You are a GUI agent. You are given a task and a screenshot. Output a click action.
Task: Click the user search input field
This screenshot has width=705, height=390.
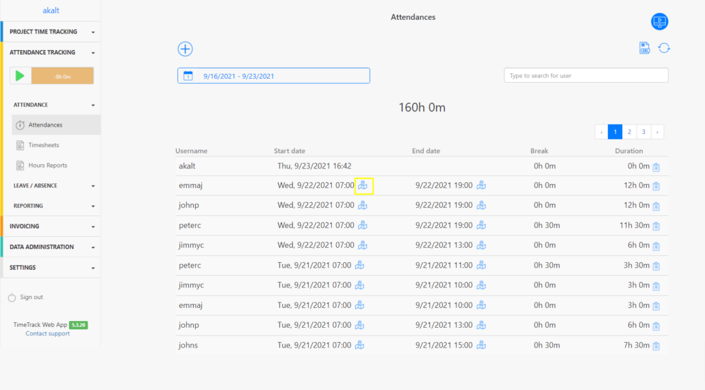(586, 75)
